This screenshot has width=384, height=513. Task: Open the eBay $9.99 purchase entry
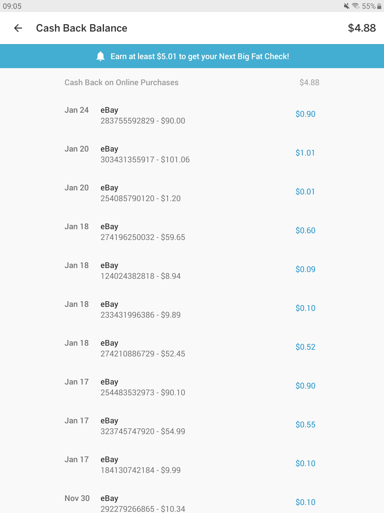click(140, 465)
